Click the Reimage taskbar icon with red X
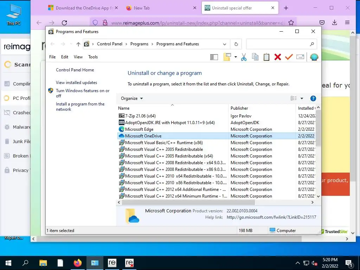 point(129,263)
